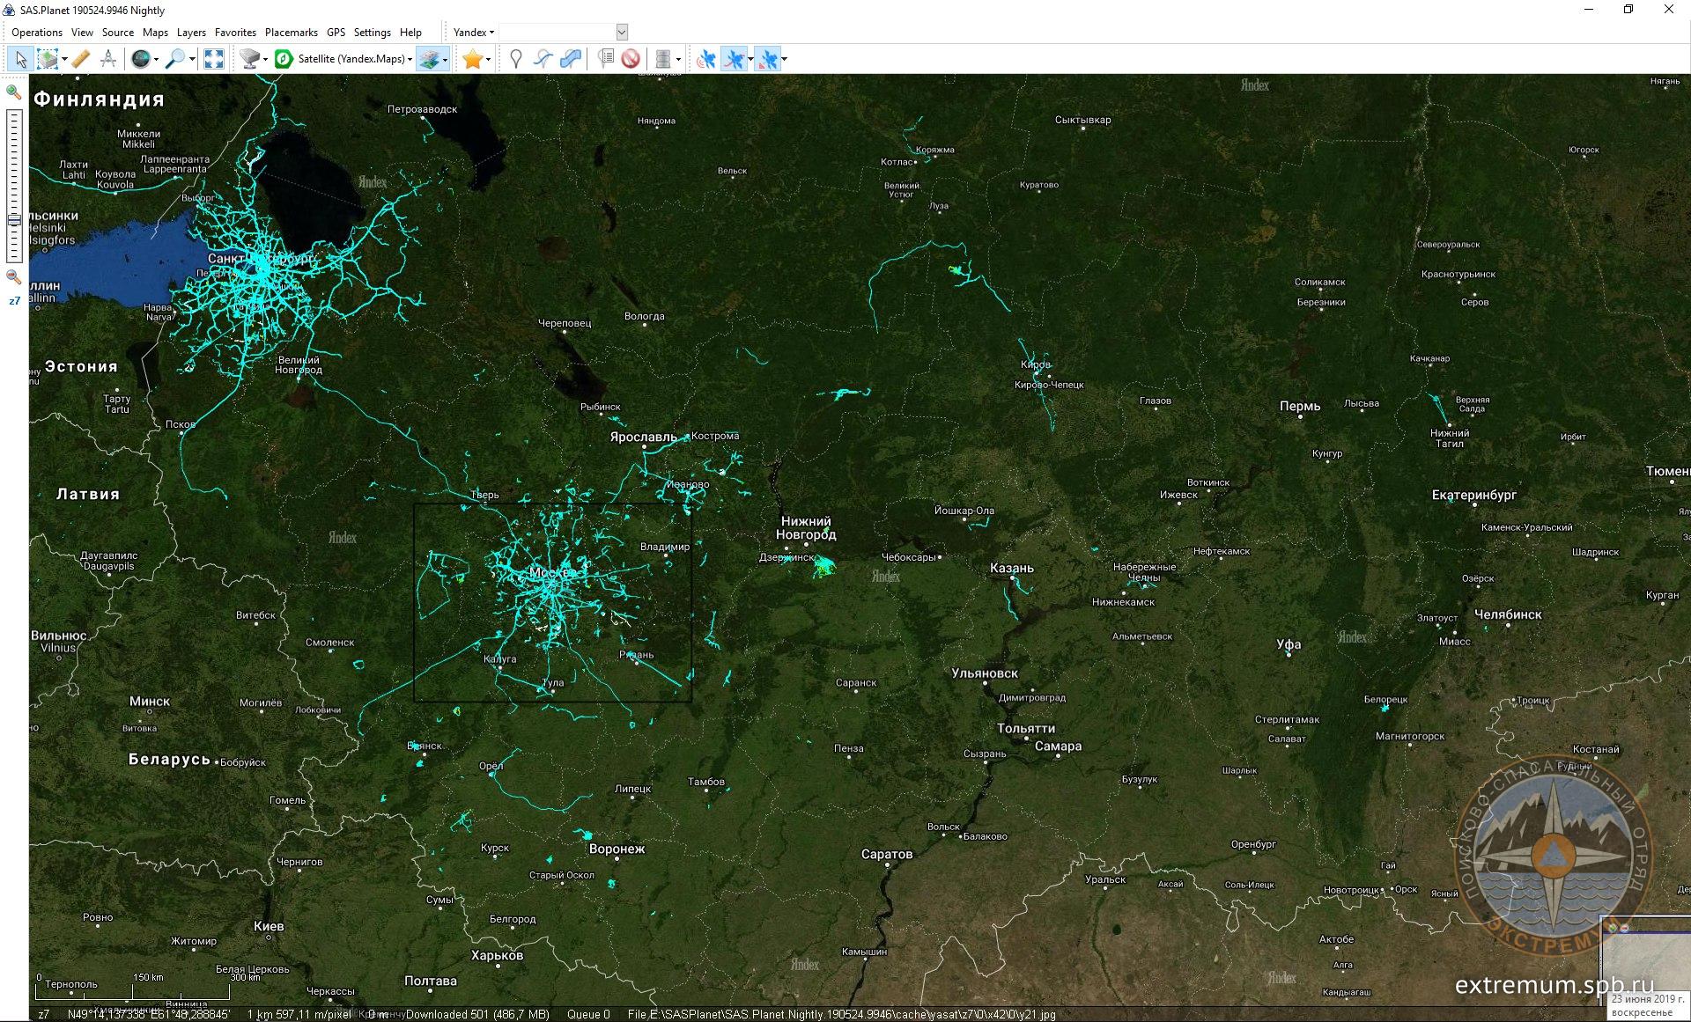This screenshot has height=1022, width=1691.
Task: Expand the favorites star dropdown arrow
Action: (489, 60)
